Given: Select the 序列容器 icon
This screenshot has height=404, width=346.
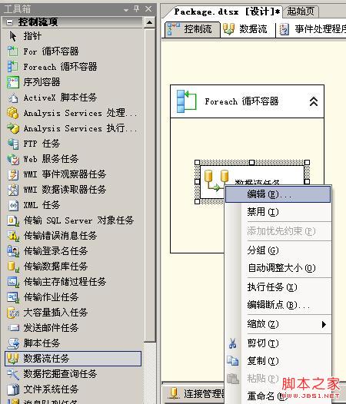Looking at the screenshot, I should coord(12,82).
